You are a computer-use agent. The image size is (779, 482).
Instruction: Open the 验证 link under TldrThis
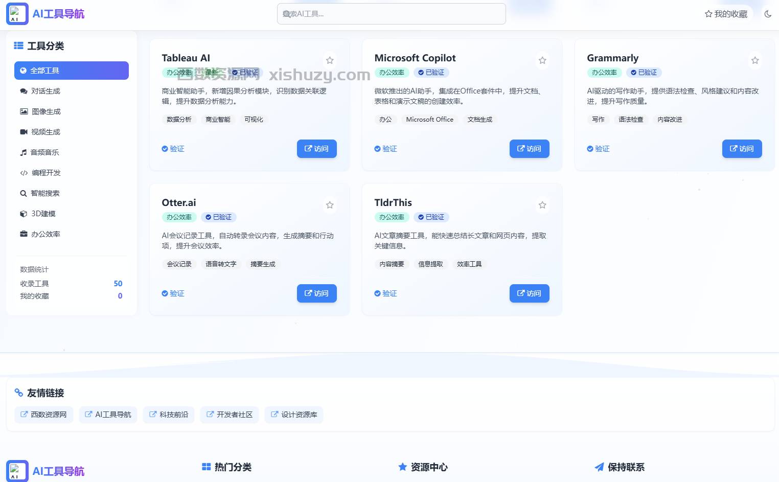click(385, 293)
